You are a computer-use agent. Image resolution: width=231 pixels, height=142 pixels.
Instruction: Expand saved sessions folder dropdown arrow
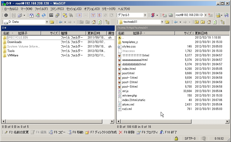pyautogui.click(x=222, y=15)
